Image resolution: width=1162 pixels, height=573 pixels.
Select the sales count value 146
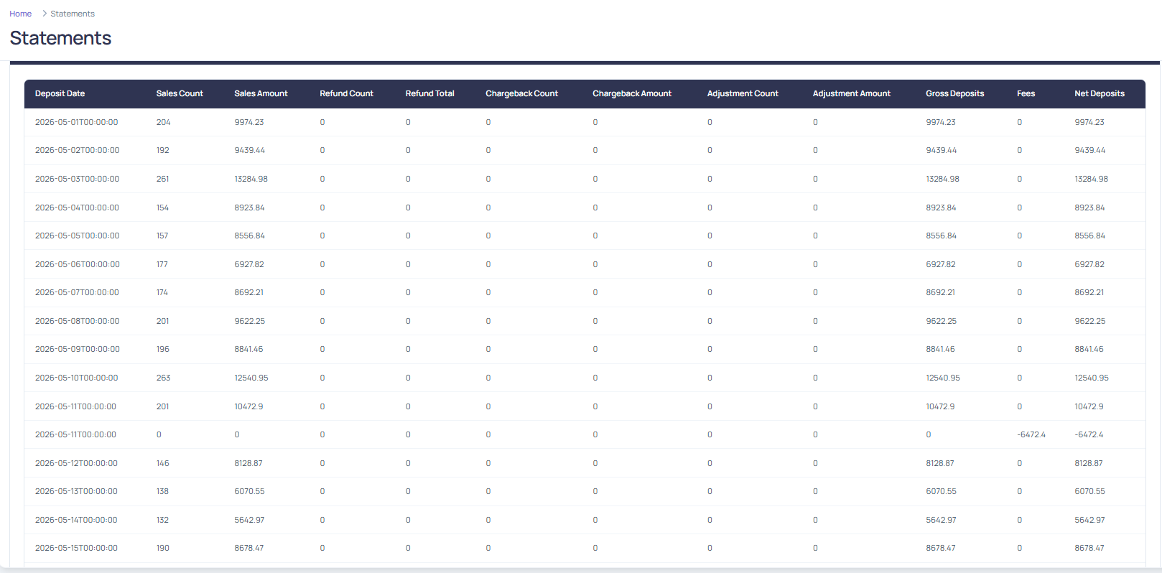coord(163,463)
